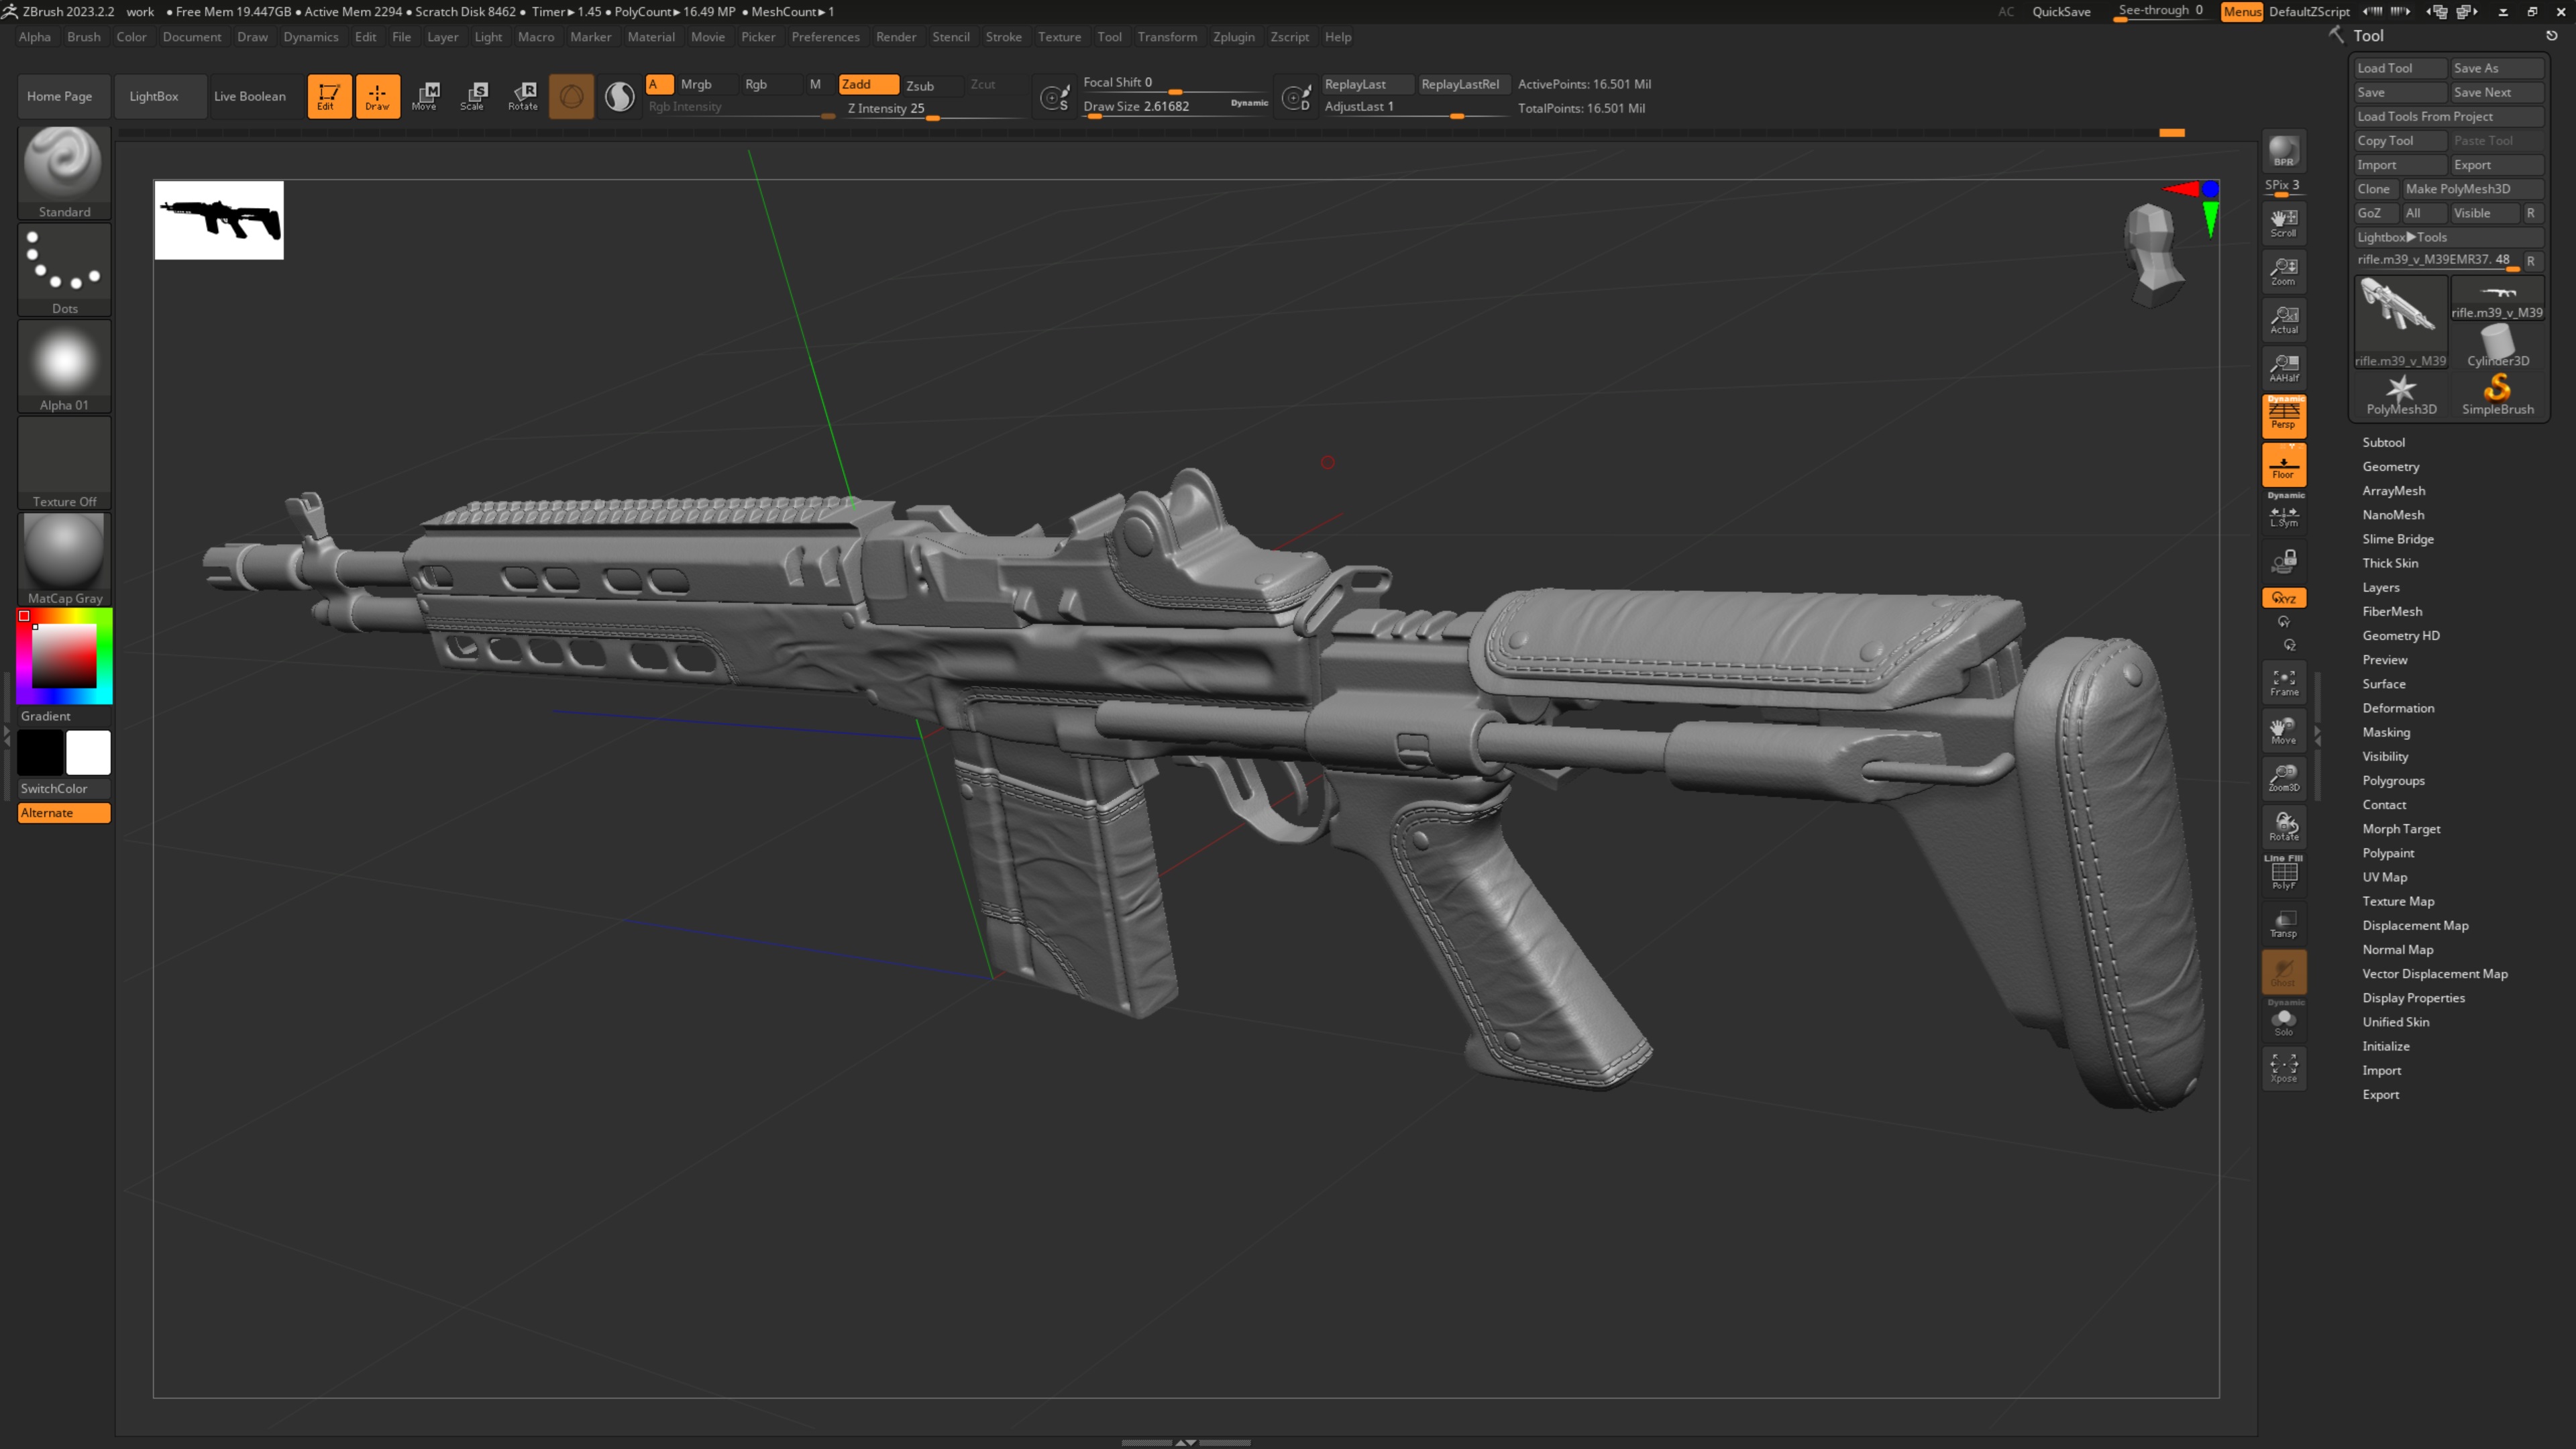
Task: Click the Scroll document icon
Action: (x=2284, y=223)
